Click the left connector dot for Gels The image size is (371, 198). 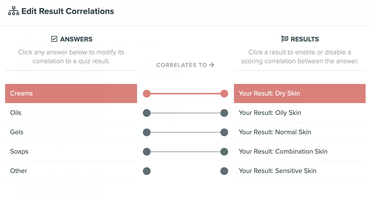click(x=147, y=132)
